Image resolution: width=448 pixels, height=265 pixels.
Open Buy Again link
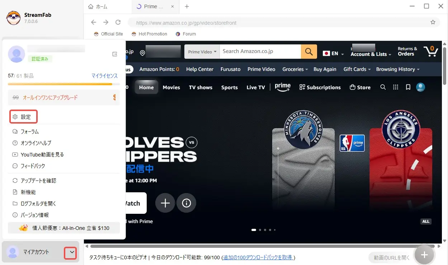325,69
